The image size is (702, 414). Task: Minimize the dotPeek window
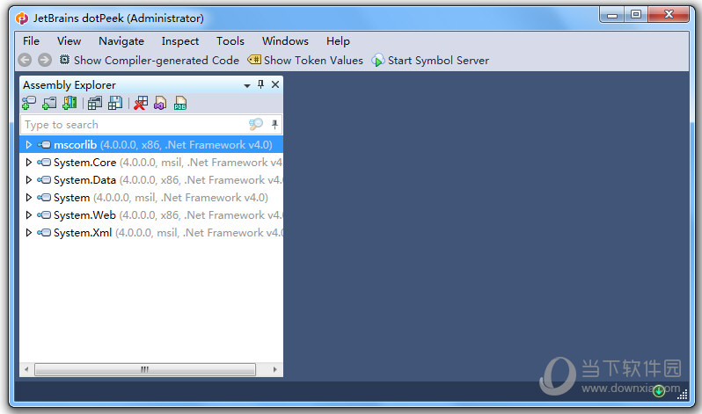(x=612, y=15)
